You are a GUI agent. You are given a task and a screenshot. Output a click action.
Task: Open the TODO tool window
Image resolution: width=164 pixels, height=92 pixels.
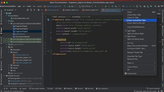(x=58, y=88)
